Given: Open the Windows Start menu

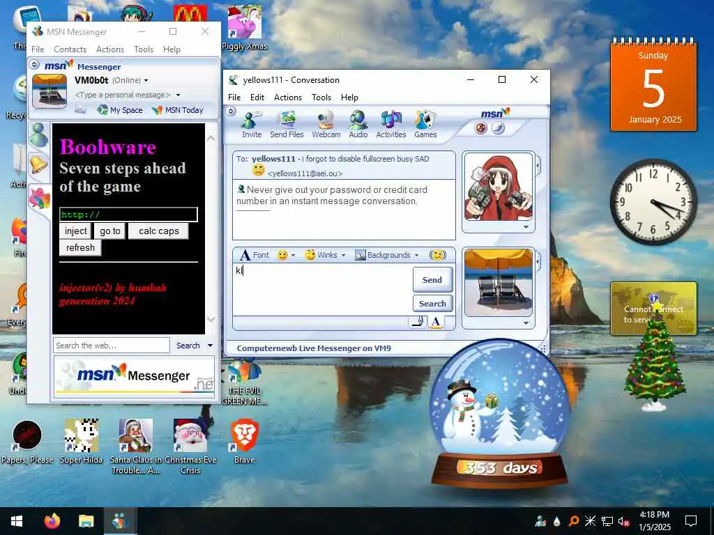Looking at the screenshot, I should [x=17, y=521].
